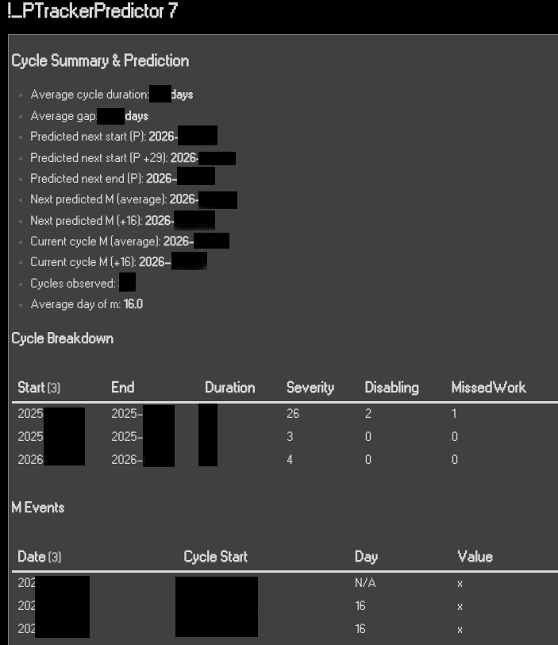This screenshot has height=645, width=558.
Task: Click the MissedWork column header
Action: pyautogui.click(x=488, y=388)
